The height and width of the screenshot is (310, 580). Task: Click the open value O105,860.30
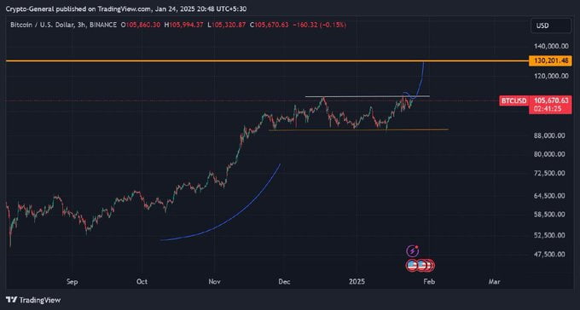tap(141, 25)
